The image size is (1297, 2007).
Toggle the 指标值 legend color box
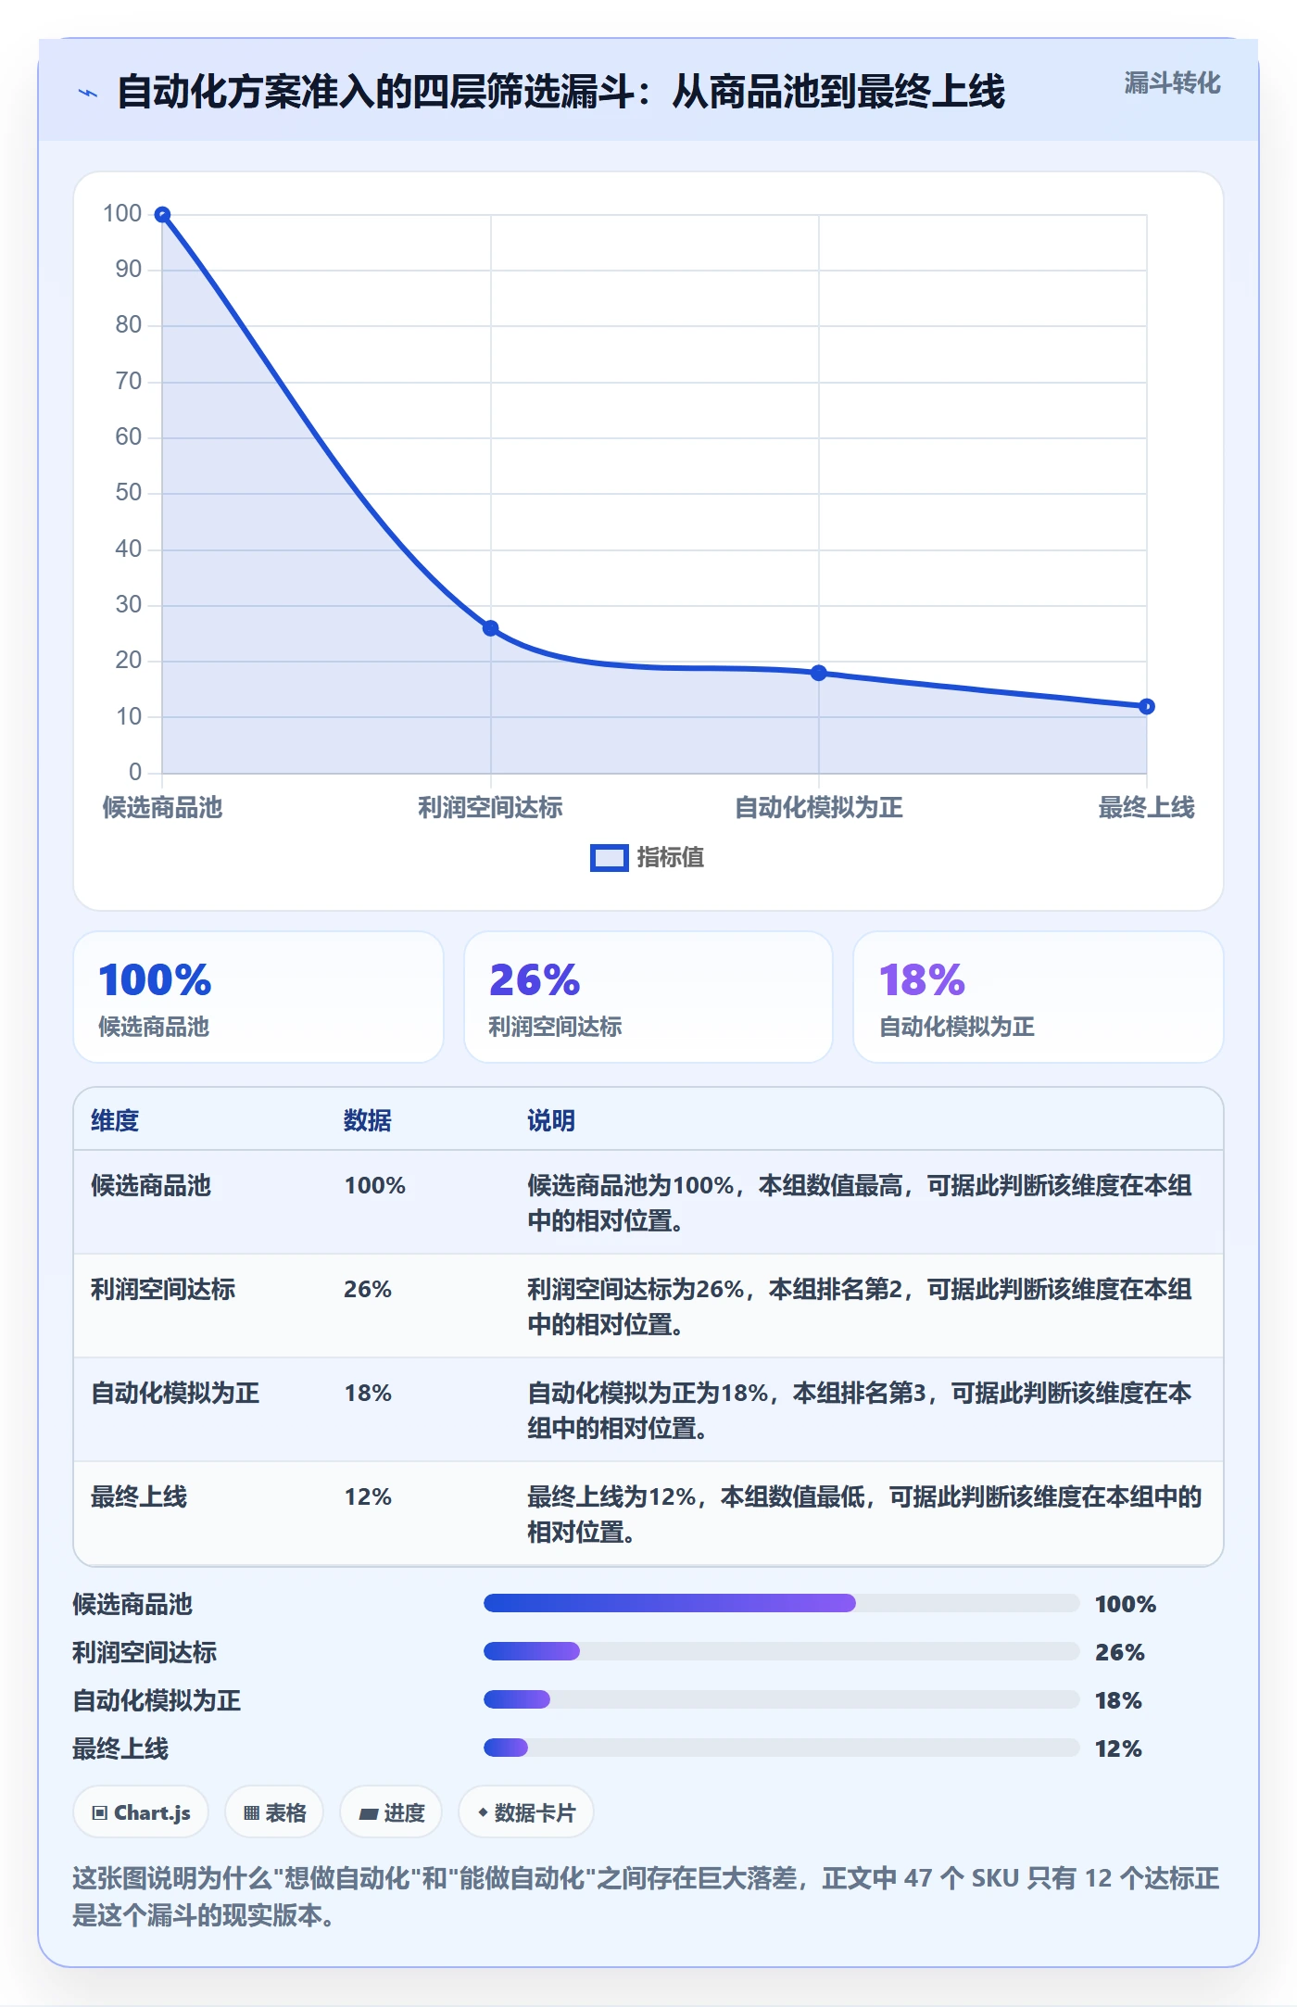609,858
